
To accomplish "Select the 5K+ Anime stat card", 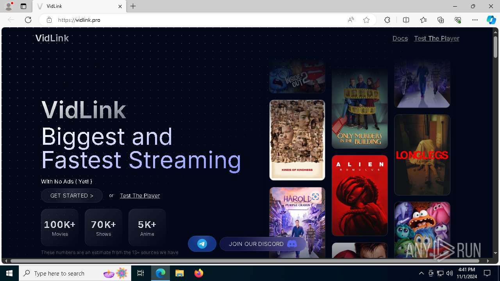I will (147, 228).
